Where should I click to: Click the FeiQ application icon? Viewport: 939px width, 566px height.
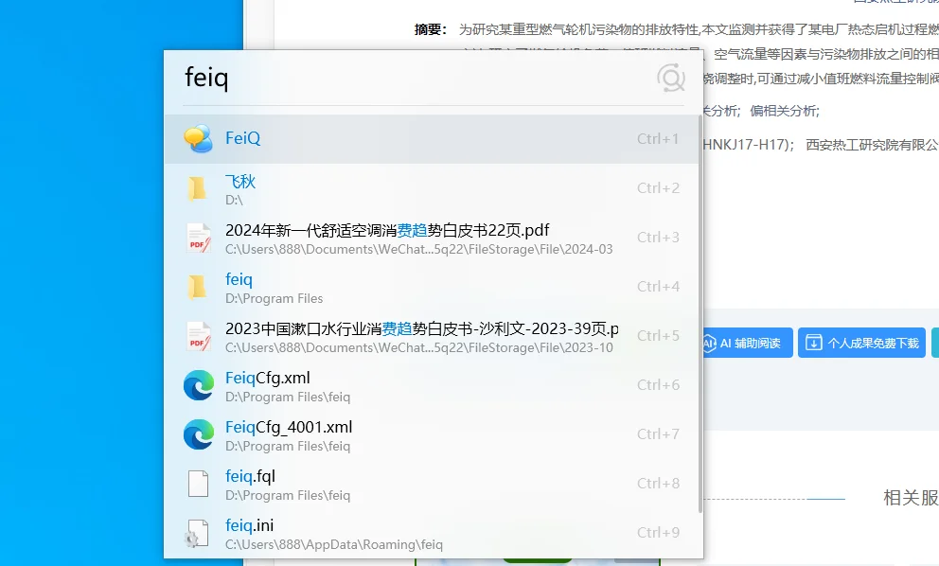(198, 138)
